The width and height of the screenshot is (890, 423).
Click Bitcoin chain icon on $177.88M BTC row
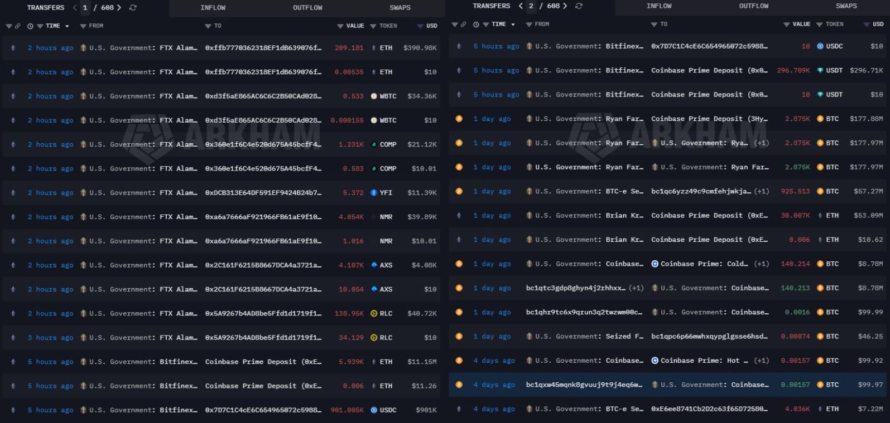(459, 119)
